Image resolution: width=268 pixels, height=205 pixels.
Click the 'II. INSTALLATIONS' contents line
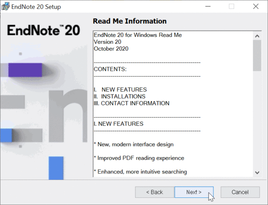coord(120,96)
